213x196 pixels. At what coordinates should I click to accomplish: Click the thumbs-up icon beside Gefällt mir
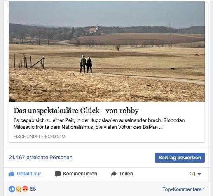pyautogui.click(x=12, y=173)
